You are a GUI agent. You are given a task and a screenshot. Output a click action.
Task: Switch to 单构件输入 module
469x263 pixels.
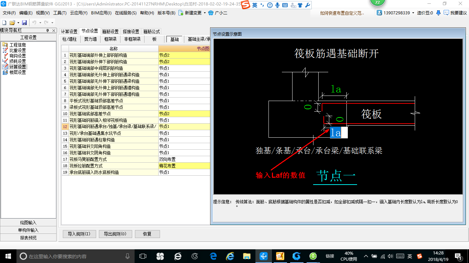tap(28, 230)
